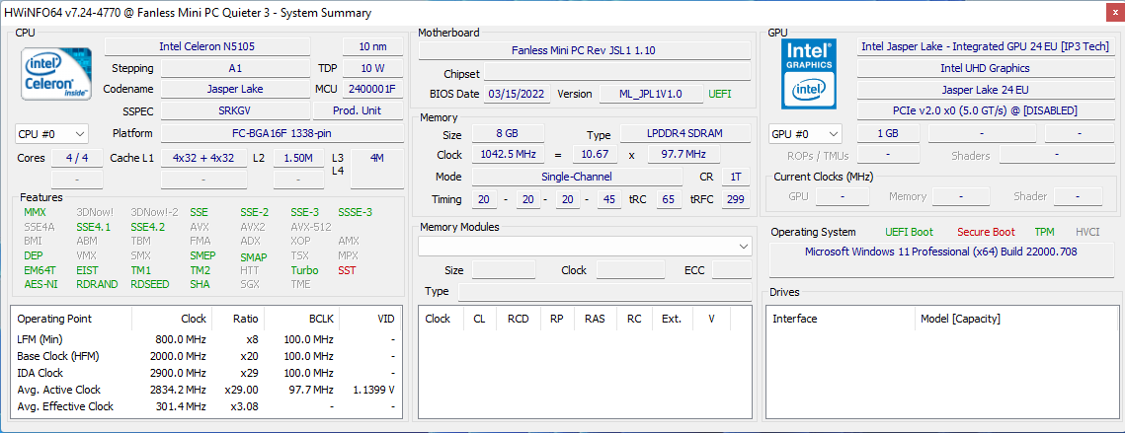Click the Stepping value A1
The image size is (1125, 433).
coord(235,68)
